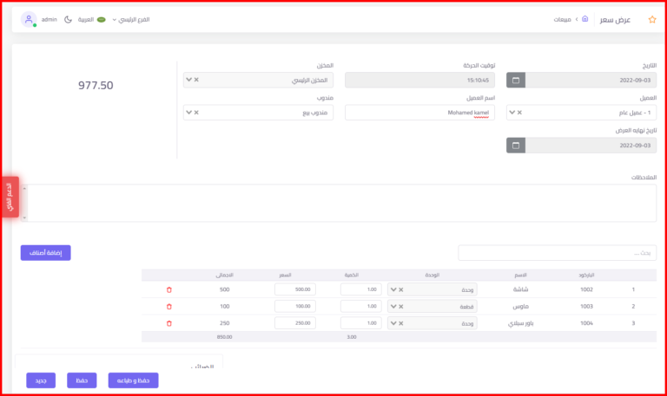Click the price field for ماوس
The image size is (667, 396).
pyautogui.click(x=294, y=306)
